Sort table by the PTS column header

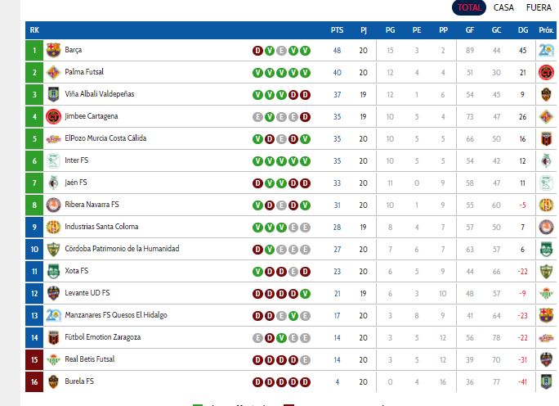(x=337, y=30)
